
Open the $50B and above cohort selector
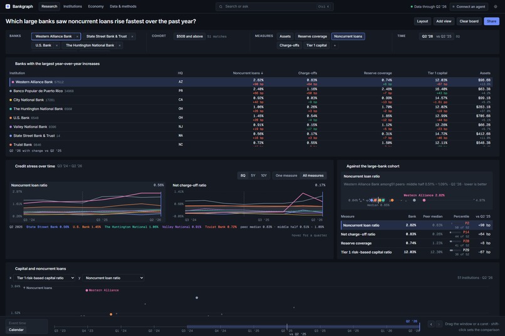coord(190,36)
